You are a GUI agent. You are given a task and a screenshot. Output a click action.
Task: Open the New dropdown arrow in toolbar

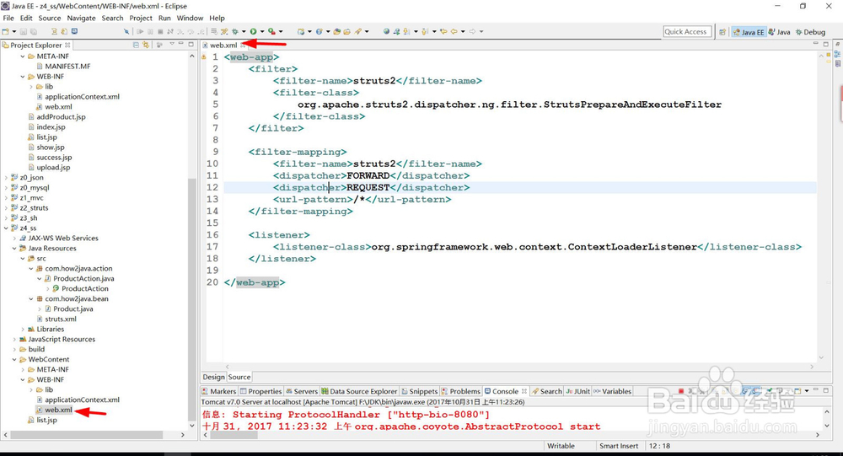[13, 31]
